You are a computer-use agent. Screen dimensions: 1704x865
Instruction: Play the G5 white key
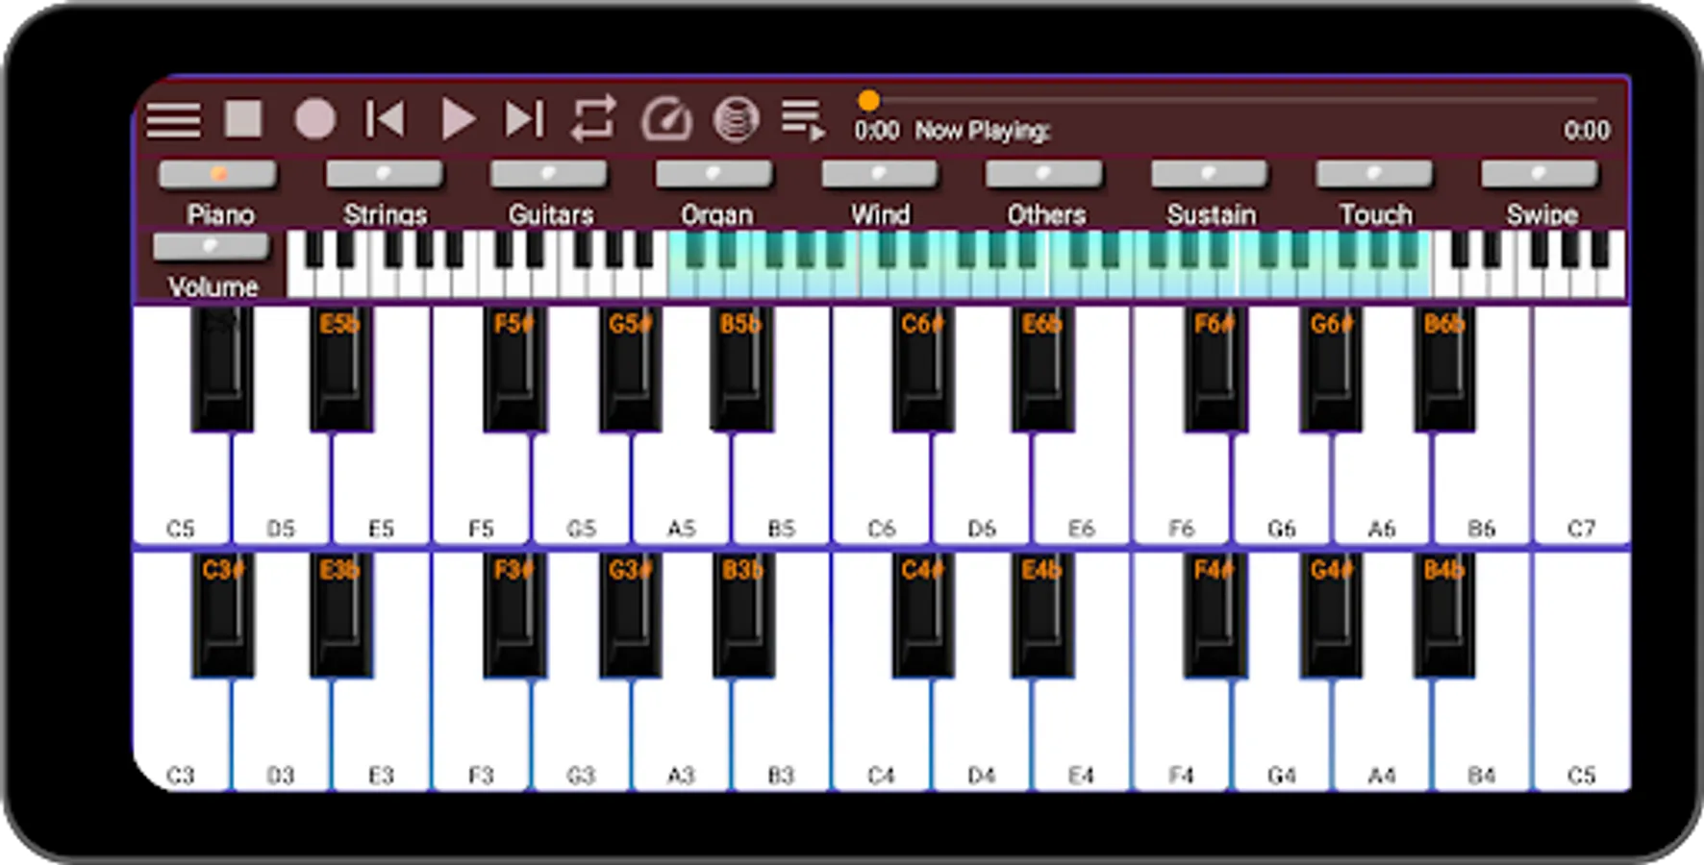(x=581, y=490)
